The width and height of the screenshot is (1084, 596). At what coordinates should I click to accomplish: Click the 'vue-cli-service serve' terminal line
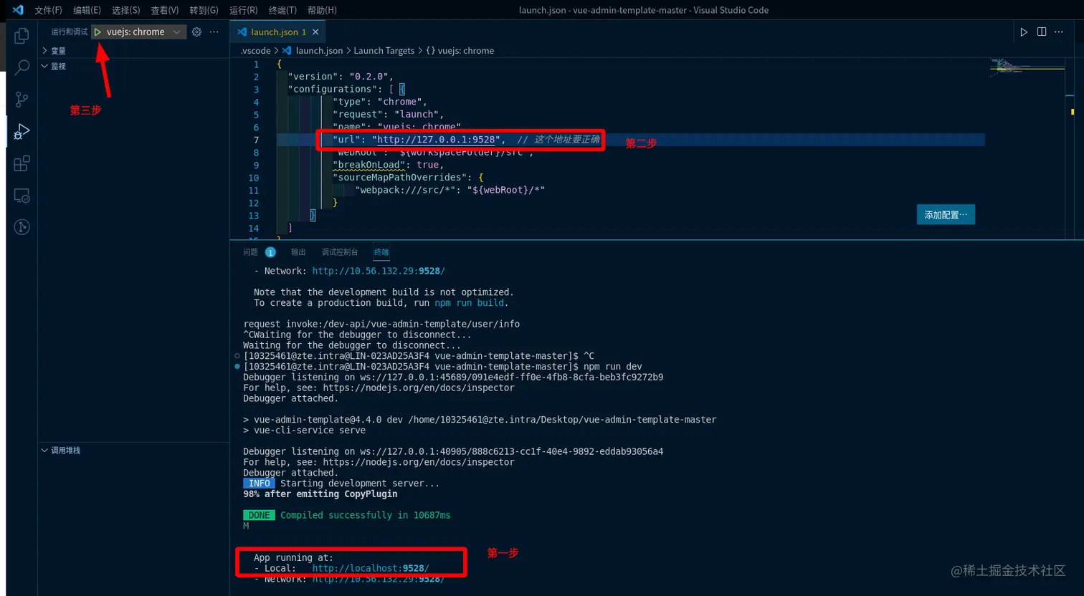click(x=304, y=431)
